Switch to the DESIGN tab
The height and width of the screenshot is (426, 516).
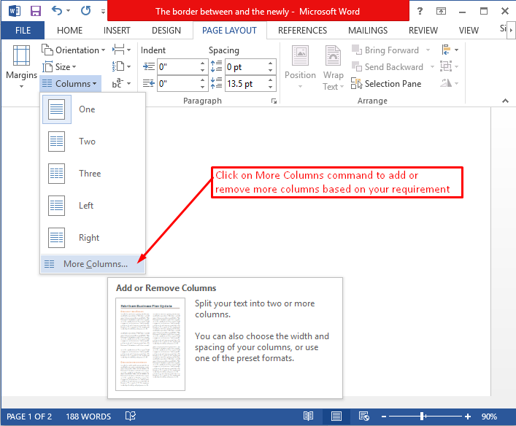(166, 30)
